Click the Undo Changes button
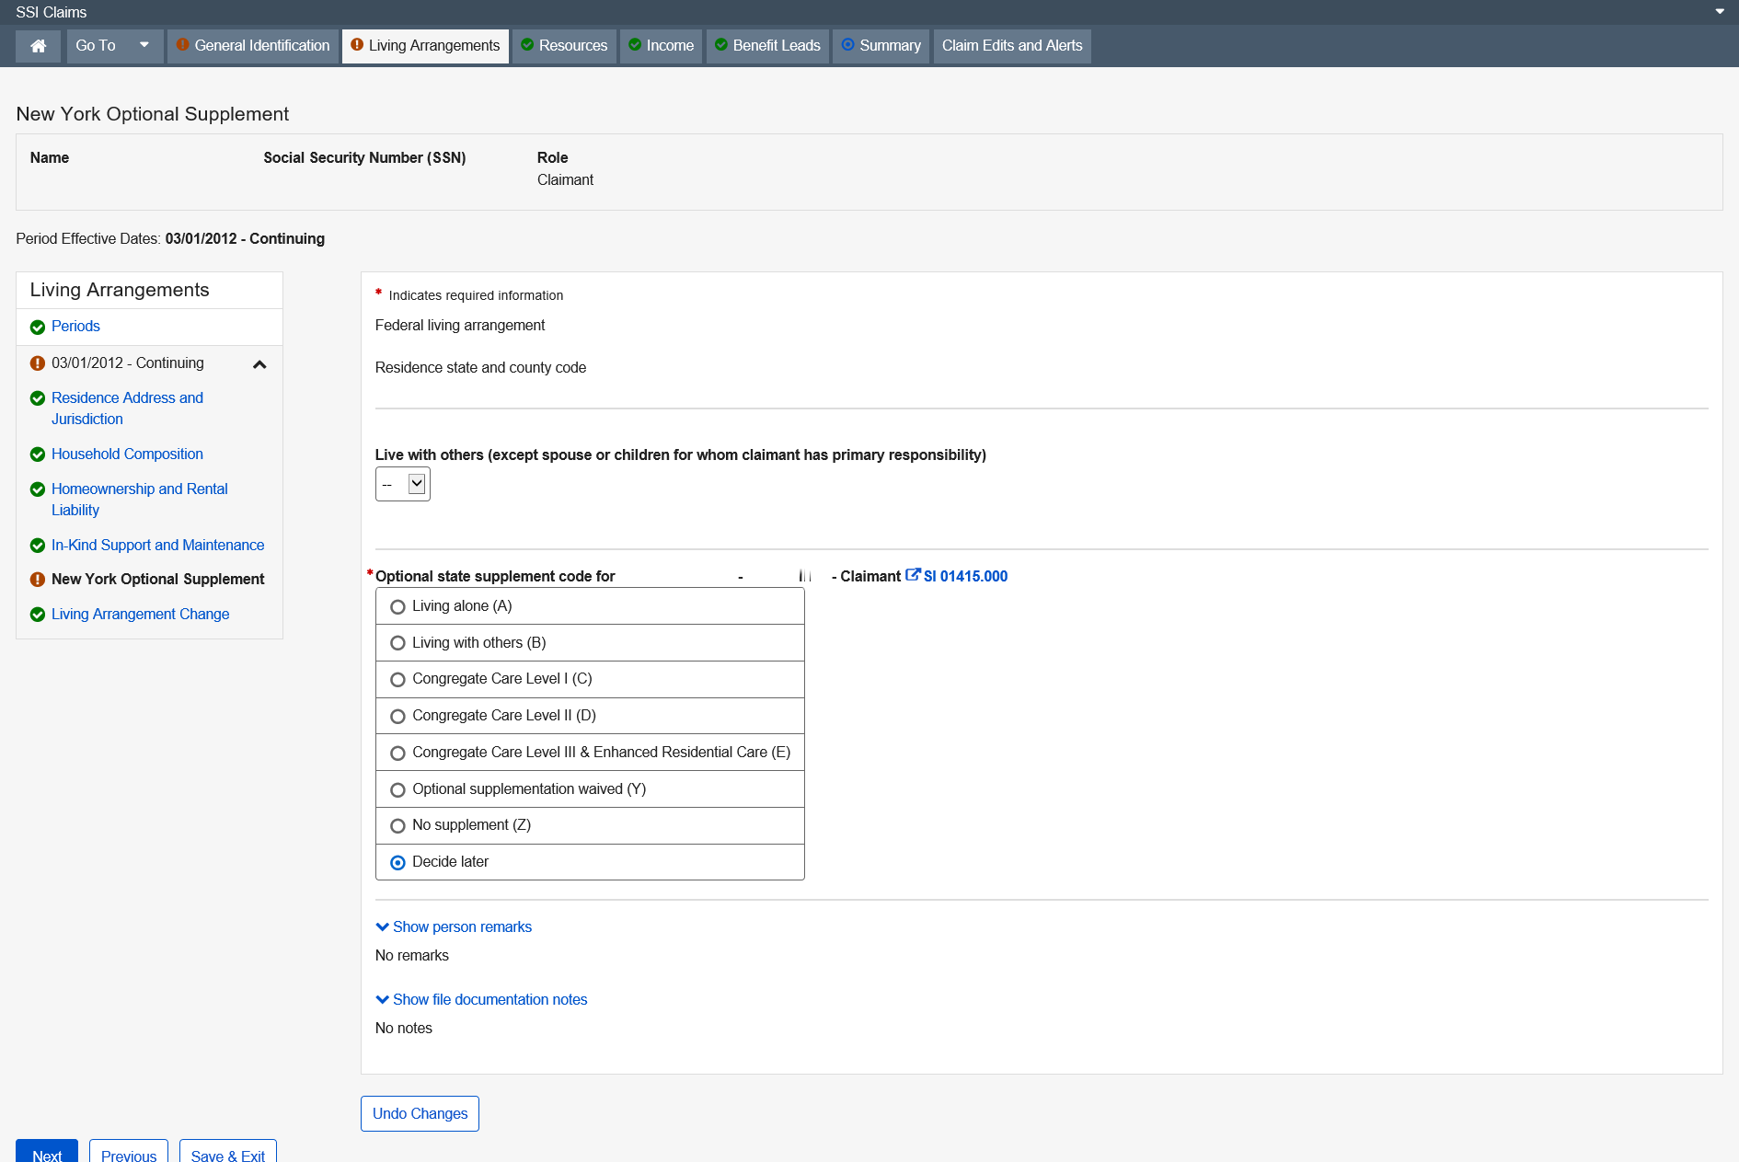Viewport: 1739px width, 1162px height. coord(420,1113)
